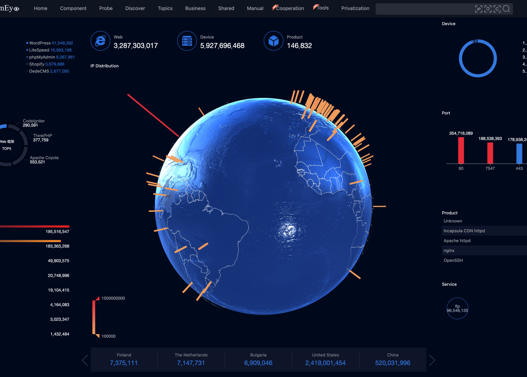The width and height of the screenshot is (527, 377).
Task: Click the left arrow to view previous countries
Action: click(84, 360)
